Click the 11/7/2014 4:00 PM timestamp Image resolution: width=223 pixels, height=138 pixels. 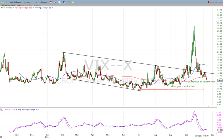[202, 136]
